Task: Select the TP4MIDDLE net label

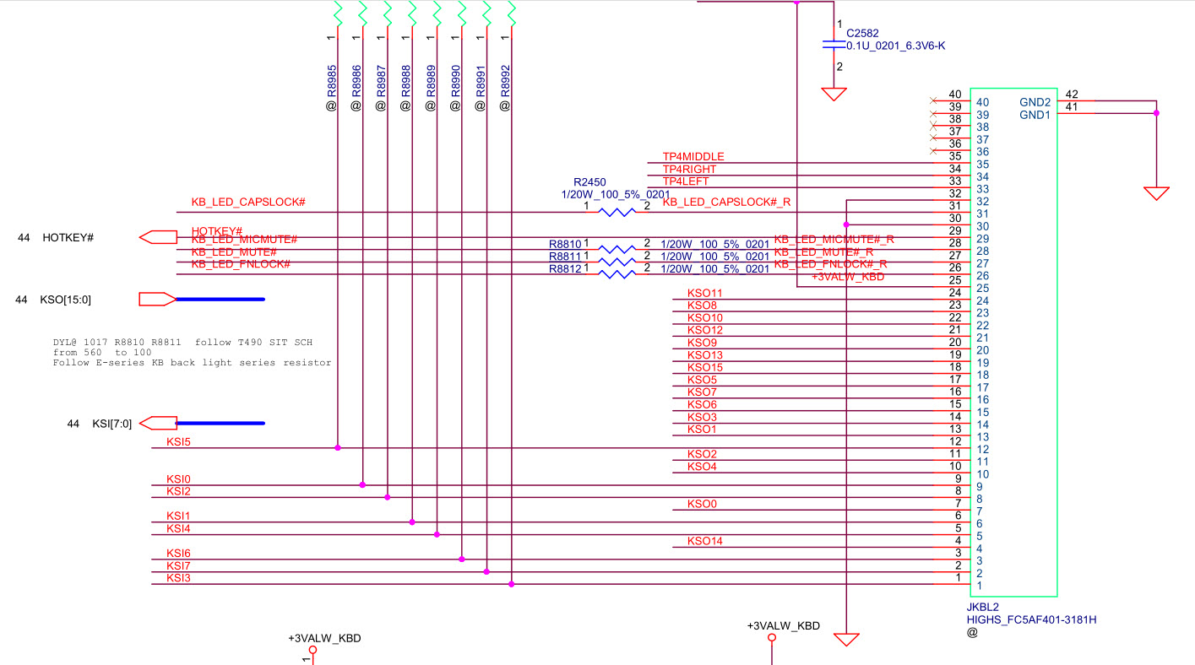Action: click(x=693, y=157)
